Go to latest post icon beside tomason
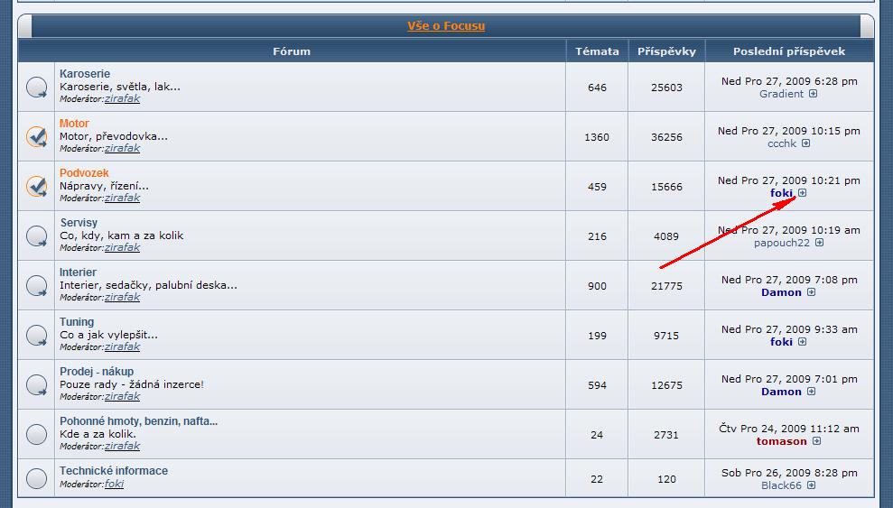 [x=816, y=441]
